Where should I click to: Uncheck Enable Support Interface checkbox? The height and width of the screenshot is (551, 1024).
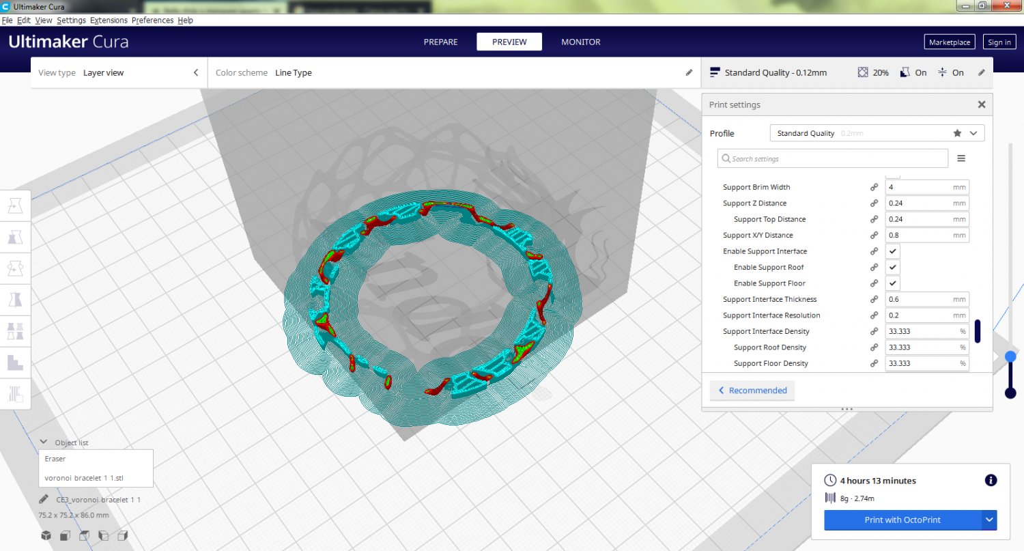[x=892, y=251]
